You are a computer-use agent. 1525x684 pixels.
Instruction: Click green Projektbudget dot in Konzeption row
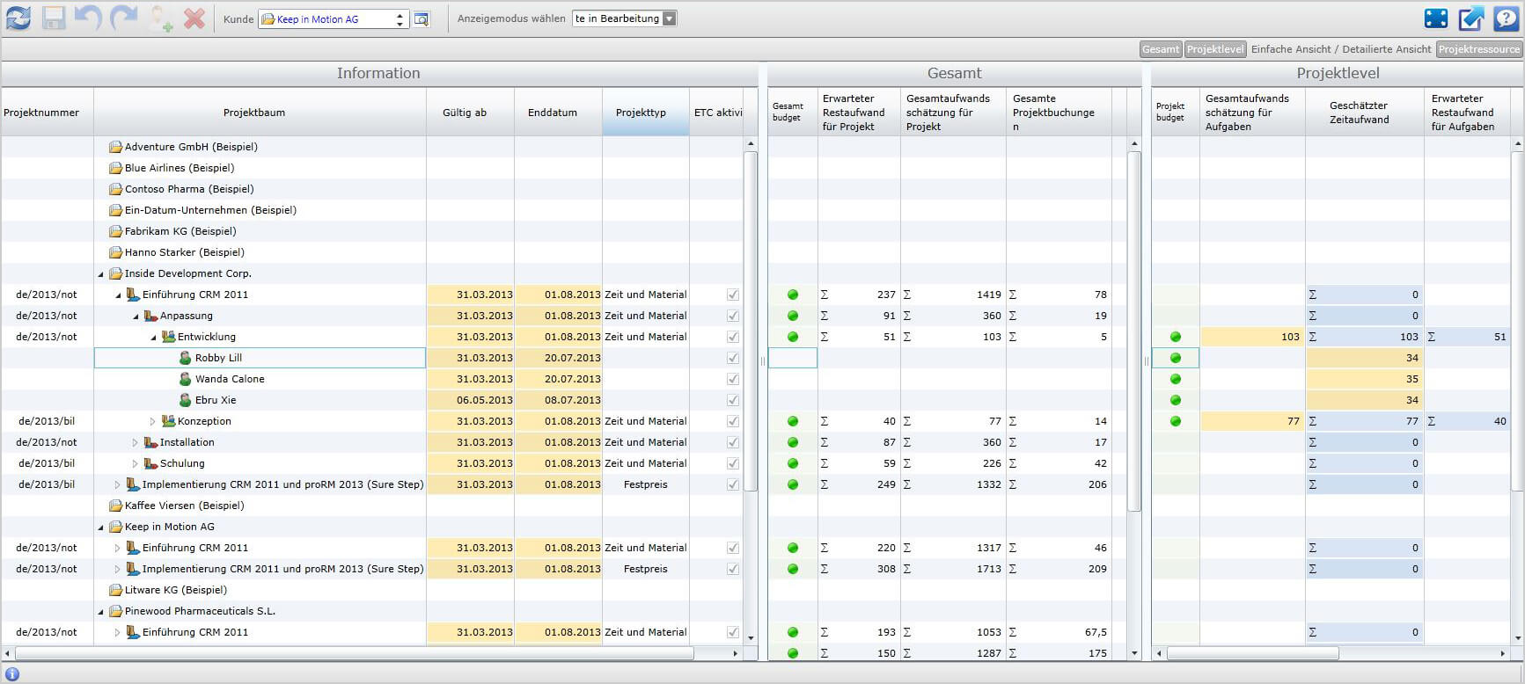point(1176,421)
